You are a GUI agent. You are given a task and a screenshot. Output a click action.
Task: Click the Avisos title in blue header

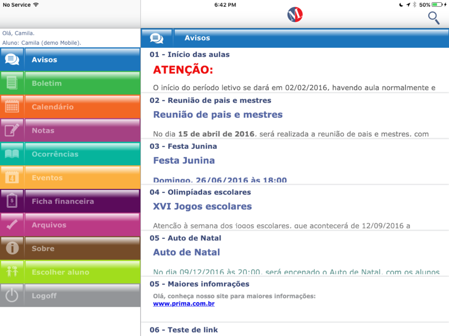[197, 38]
